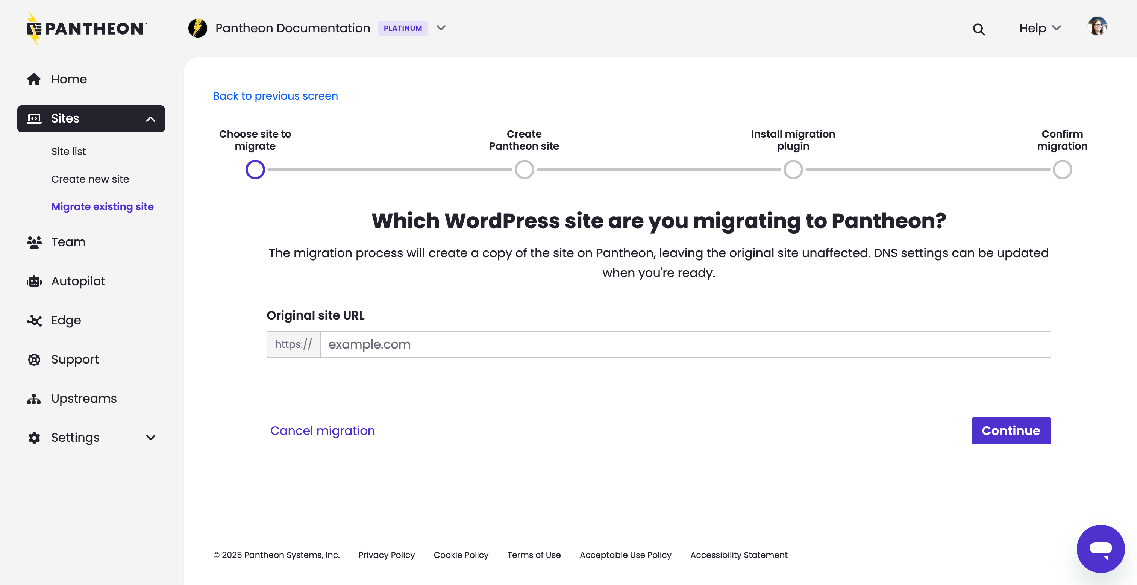Viewport: 1137px width, 585px height.
Task: Click the Upstreams hierarchy icon
Action: click(34, 399)
